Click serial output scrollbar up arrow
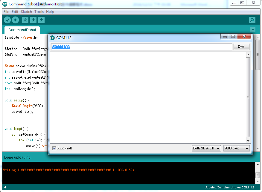This screenshot has width=262, height=192. tap(248, 55)
